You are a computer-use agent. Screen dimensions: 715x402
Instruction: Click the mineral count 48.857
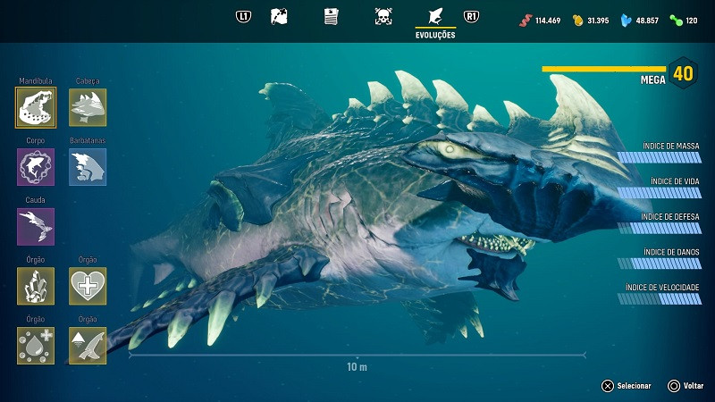[647, 21]
